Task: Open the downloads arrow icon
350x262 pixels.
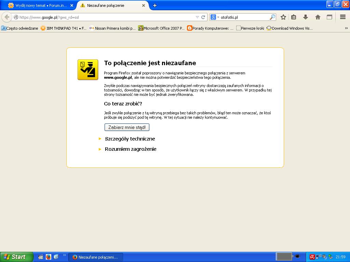Action: tap(306, 17)
